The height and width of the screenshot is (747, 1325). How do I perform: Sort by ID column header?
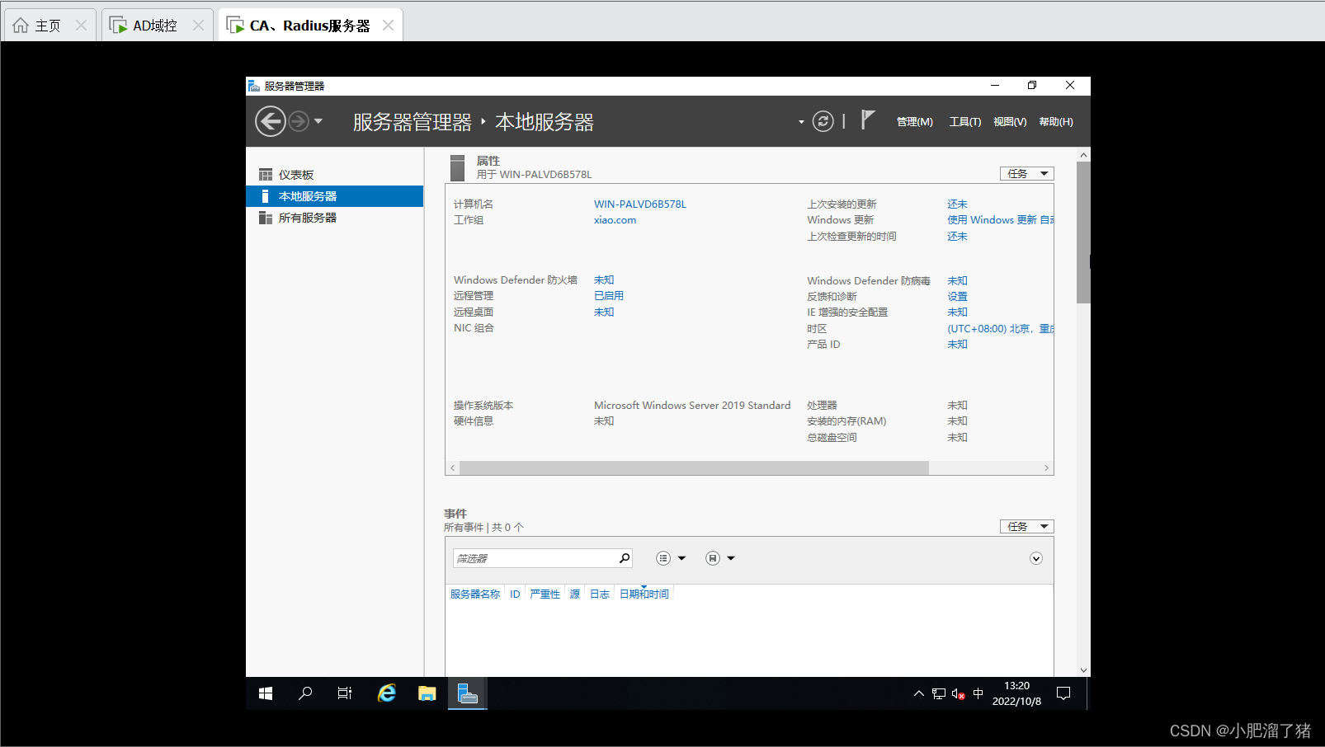pyautogui.click(x=515, y=594)
